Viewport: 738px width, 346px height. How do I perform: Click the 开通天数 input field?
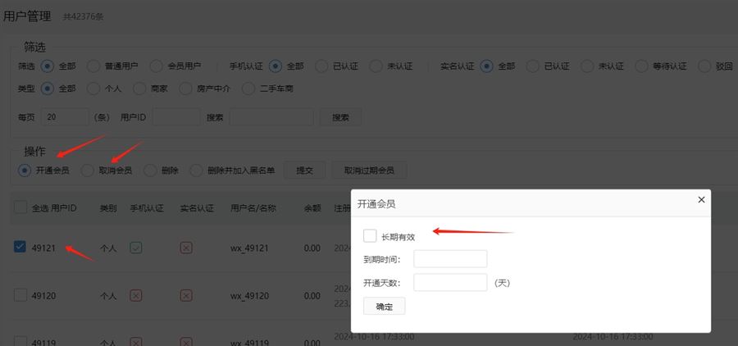(450, 283)
